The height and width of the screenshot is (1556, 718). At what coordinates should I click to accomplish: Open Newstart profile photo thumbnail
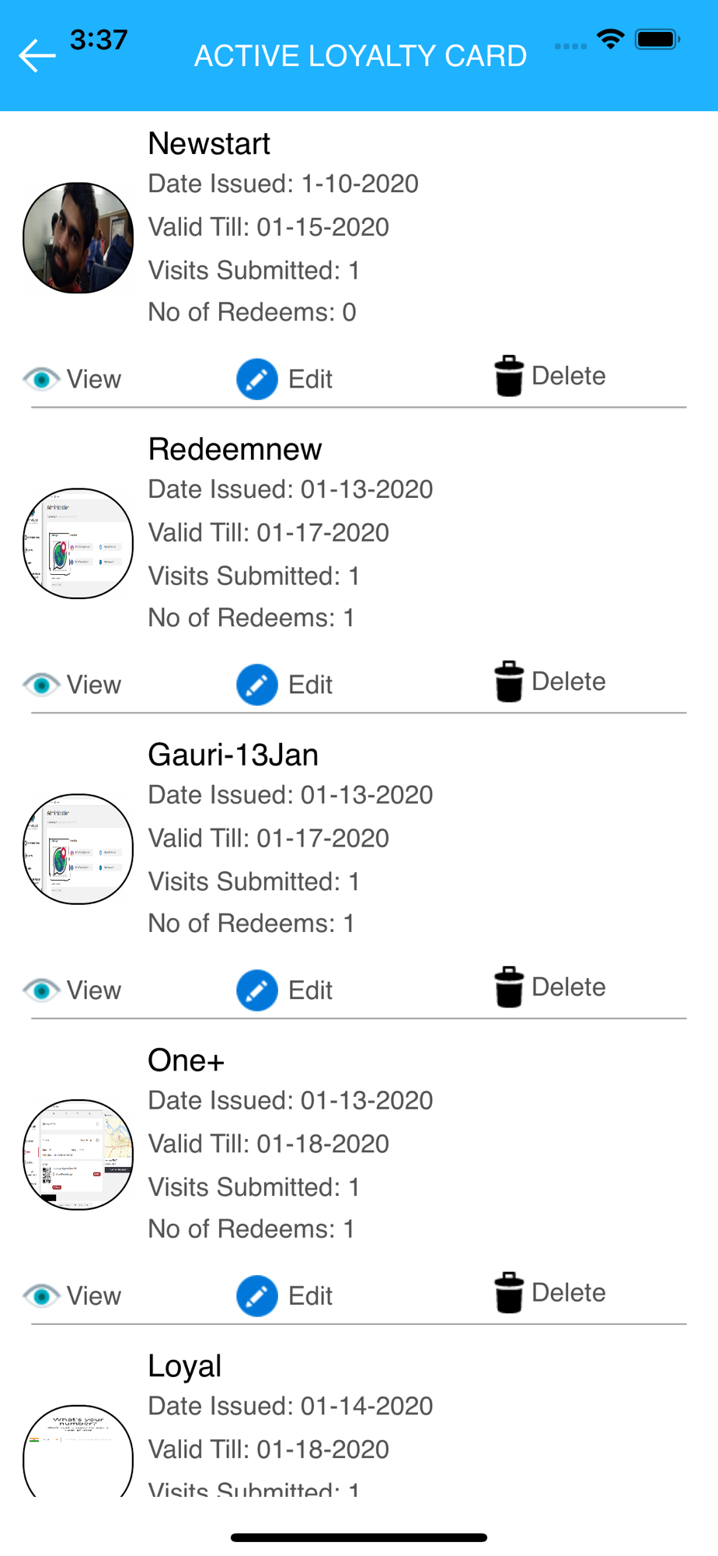(x=78, y=238)
